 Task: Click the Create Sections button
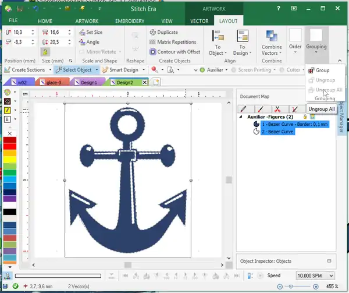coord(27,70)
